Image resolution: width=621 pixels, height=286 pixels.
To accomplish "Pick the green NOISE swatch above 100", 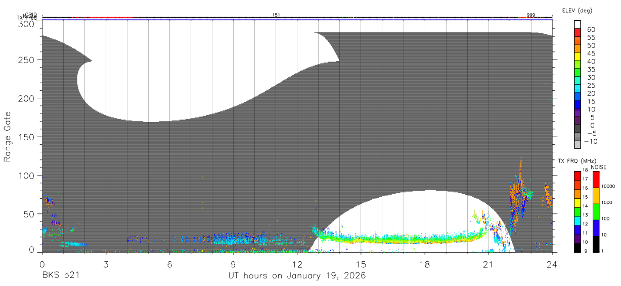I will [596, 212].
